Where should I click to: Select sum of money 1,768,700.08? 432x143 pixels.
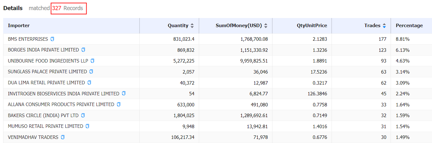point(254,39)
